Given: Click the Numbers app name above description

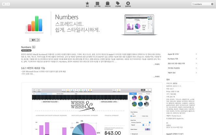Looking at the screenshot, I should [x=26, y=47].
